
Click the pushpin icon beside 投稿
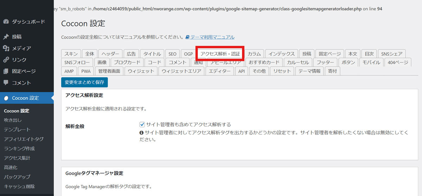[x=6, y=37]
